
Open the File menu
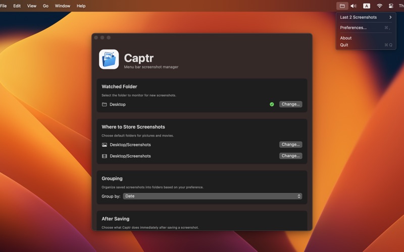pos(4,6)
